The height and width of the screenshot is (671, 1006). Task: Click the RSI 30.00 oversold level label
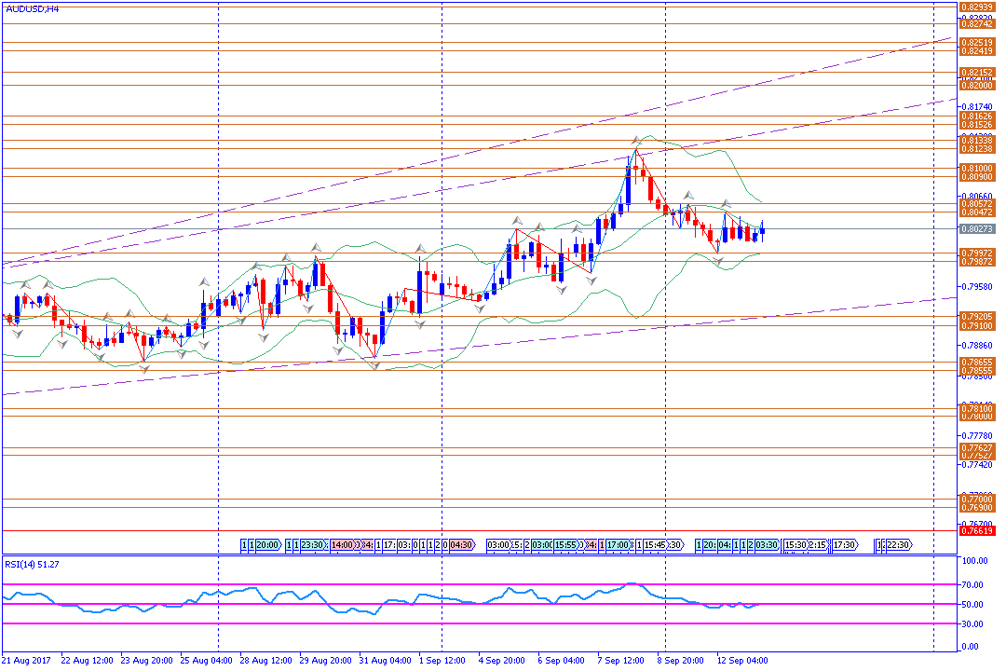pyautogui.click(x=974, y=624)
